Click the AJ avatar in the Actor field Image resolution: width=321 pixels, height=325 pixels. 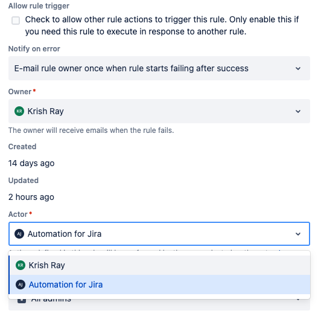(x=19, y=234)
